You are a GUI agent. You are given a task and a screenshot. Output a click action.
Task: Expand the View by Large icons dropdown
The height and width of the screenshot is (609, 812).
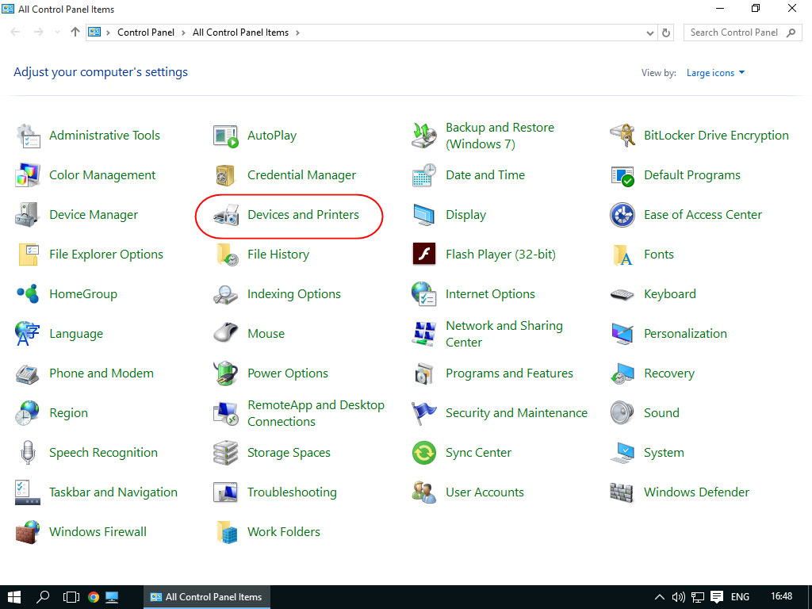tap(715, 73)
